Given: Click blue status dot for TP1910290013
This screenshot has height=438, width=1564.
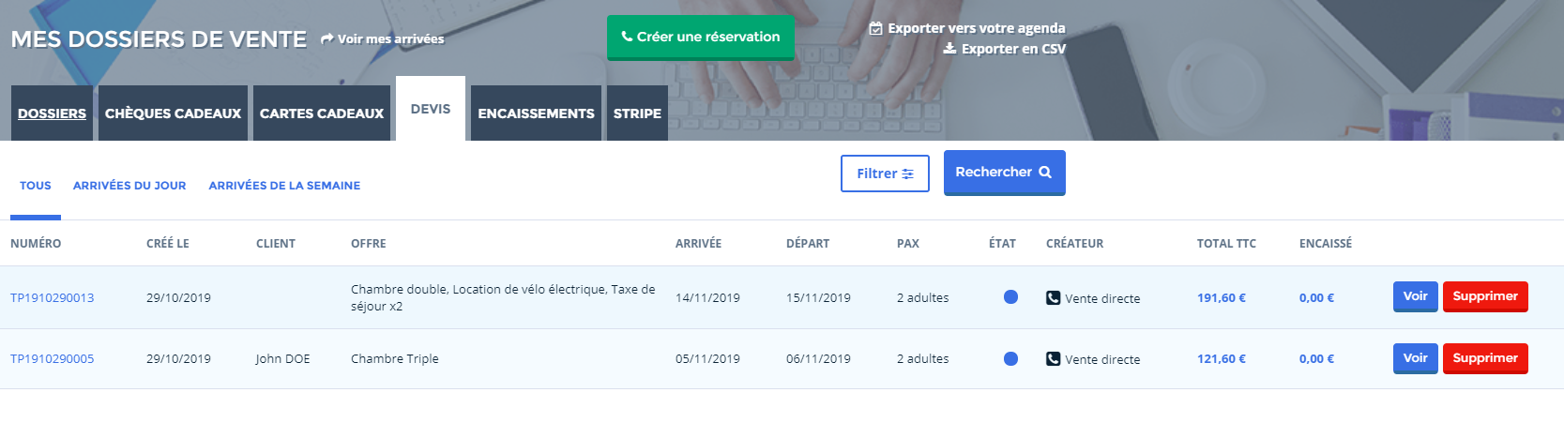Looking at the screenshot, I should tap(1010, 297).
